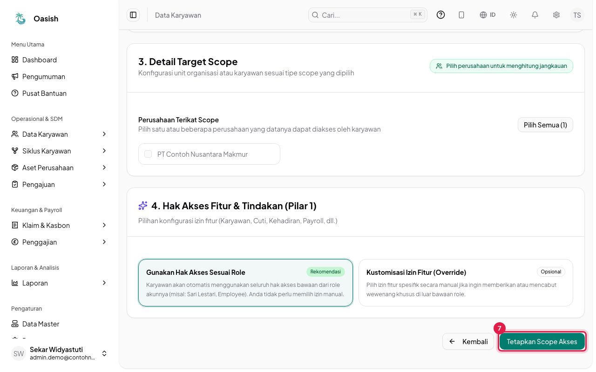Expand the Data Karyawan submenu chevron
This screenshot has width=596, height=372.
pyautogui.click(x=104, y=134)
